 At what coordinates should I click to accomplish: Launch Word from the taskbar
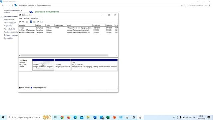tap(95, 117)
